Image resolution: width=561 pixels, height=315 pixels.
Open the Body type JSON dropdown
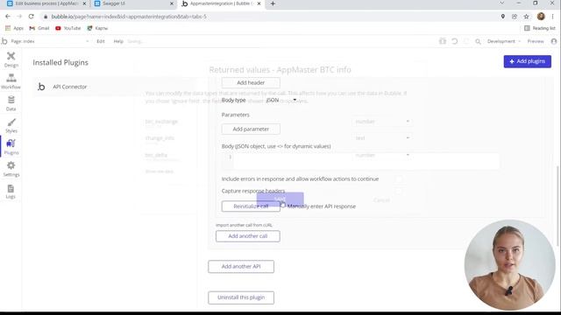click(x=281, y=100)
